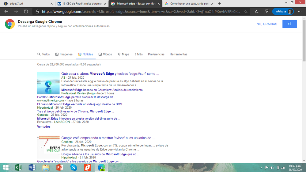Image resolution: width=306 pixels, height=172 pixels.
Task: Open 'Google está empezando a mostrar avisos' article
Action: click(108, 138)
